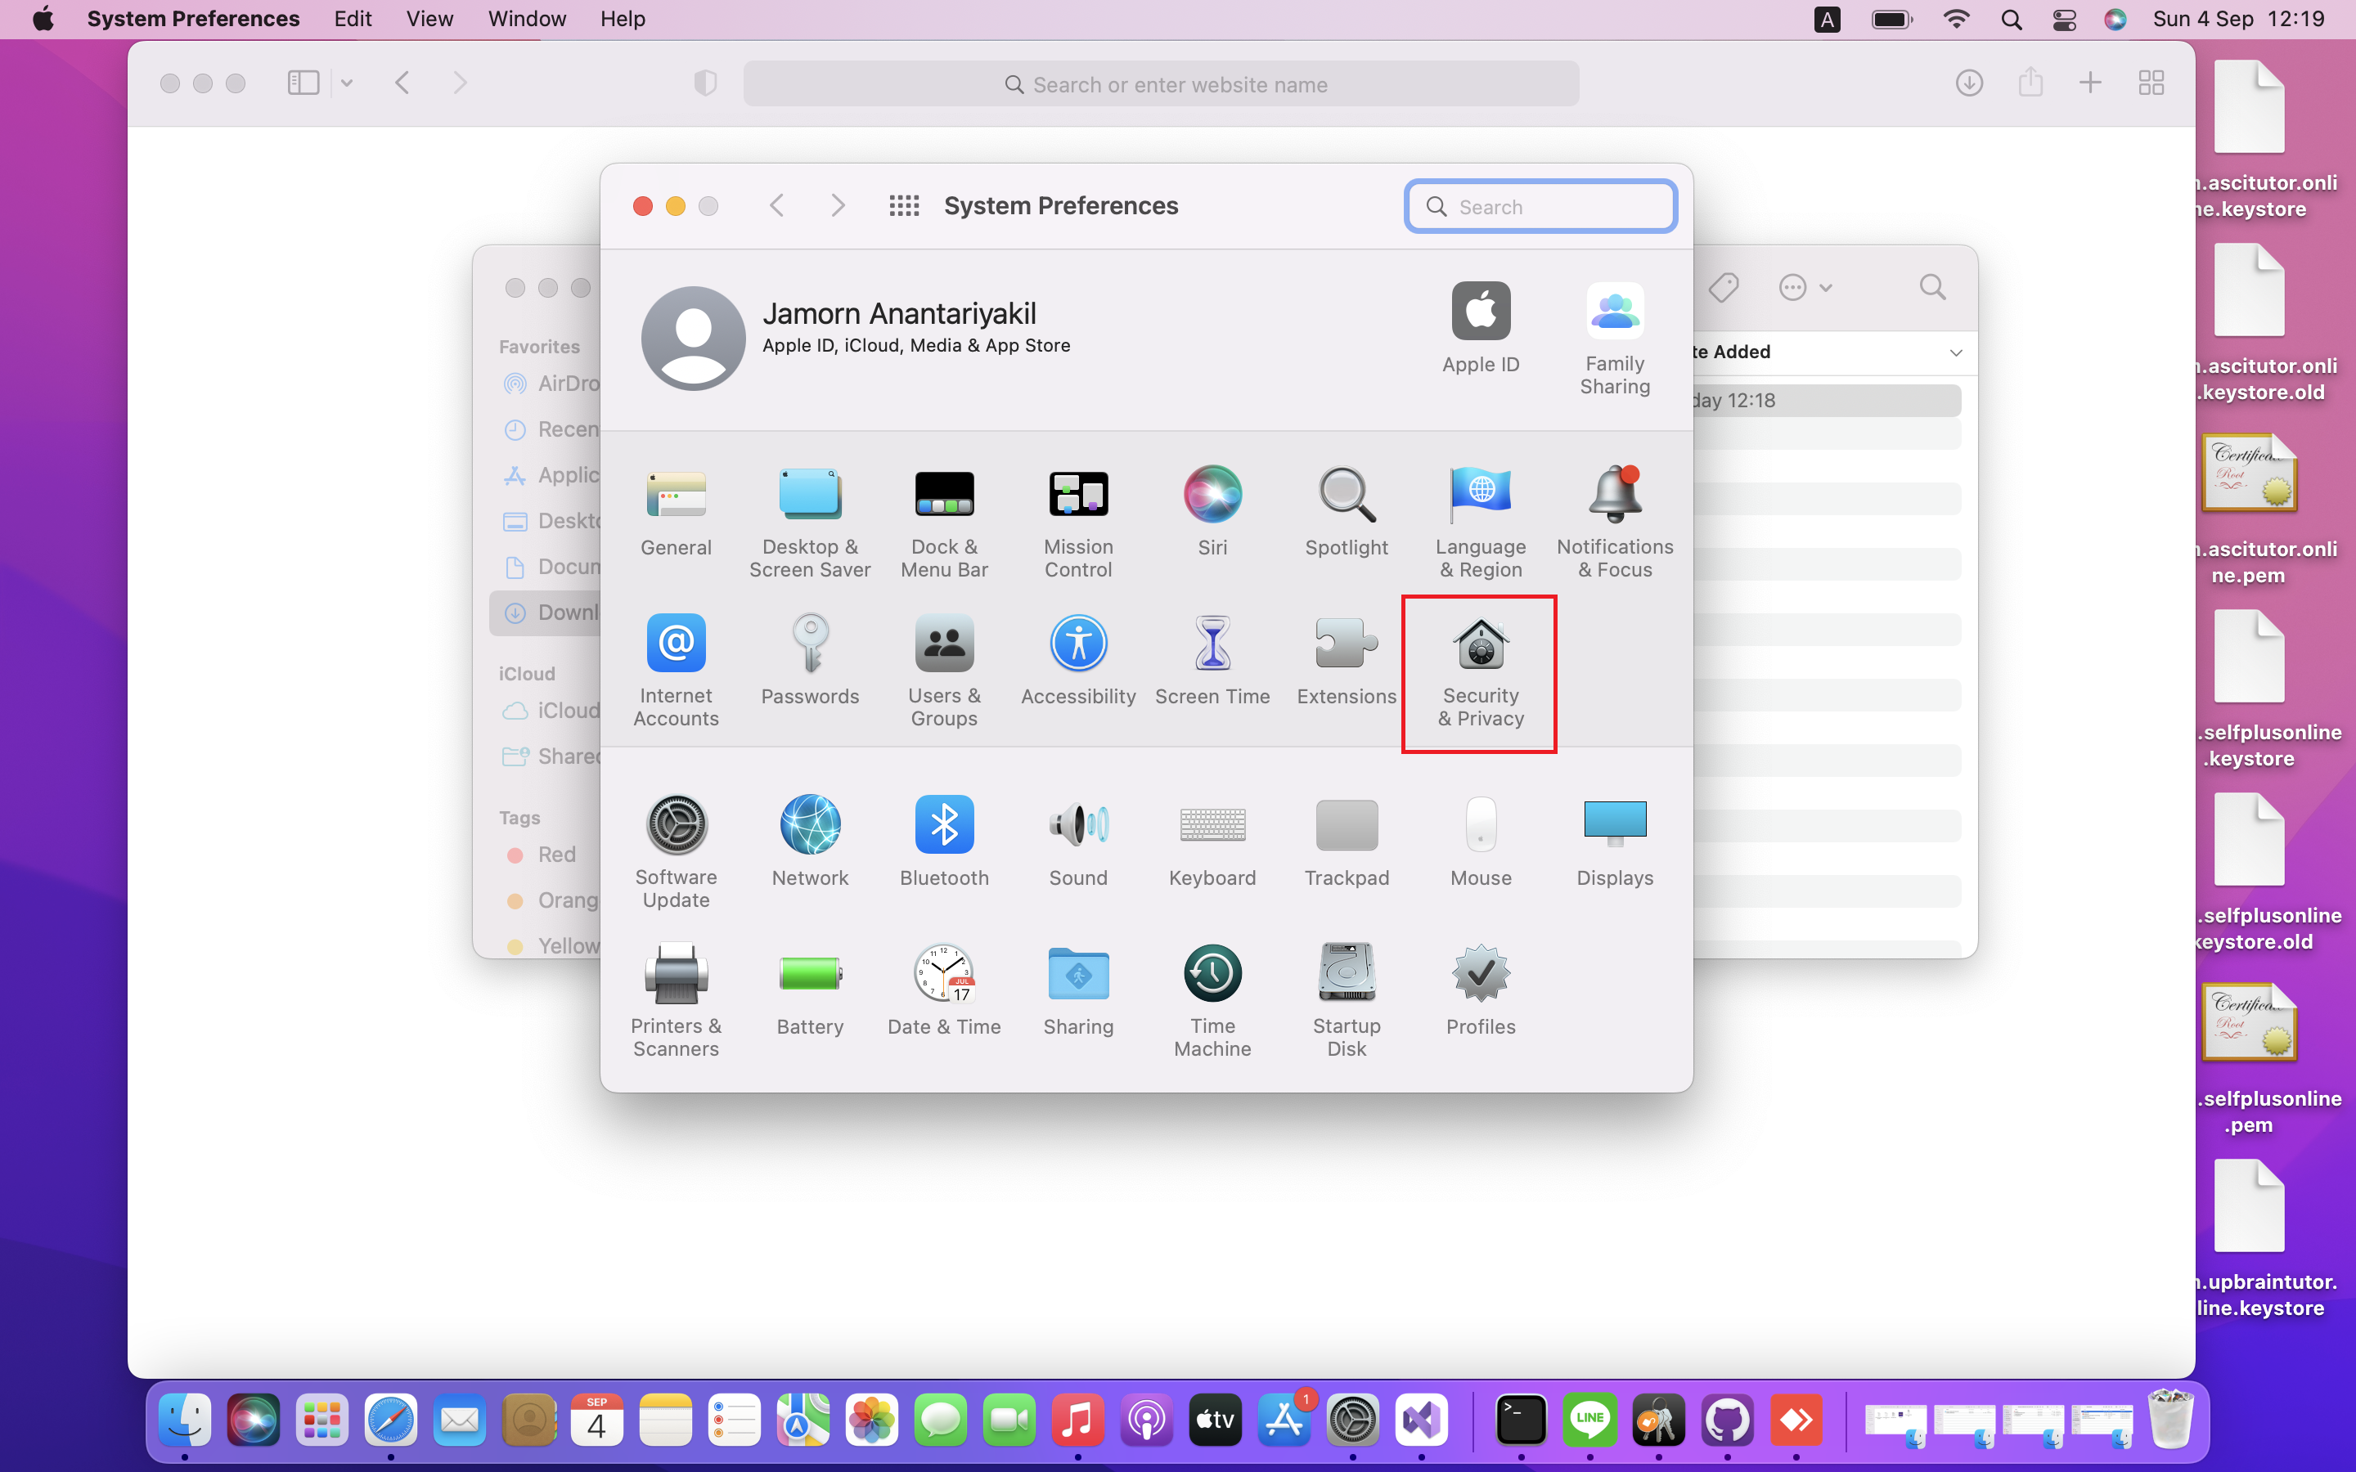Screen dimensions: 2356x1472
Task: Open Users & Groups pane
Action: click(x=943, y=671)
